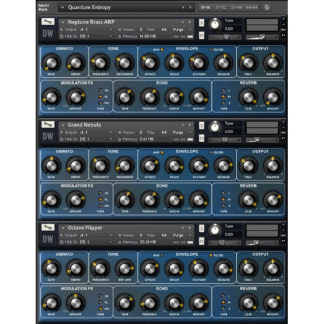Click the Tone Resonance knob in Grand Nebula
Viewport: 324px width, 324px height.
[124, 166]
